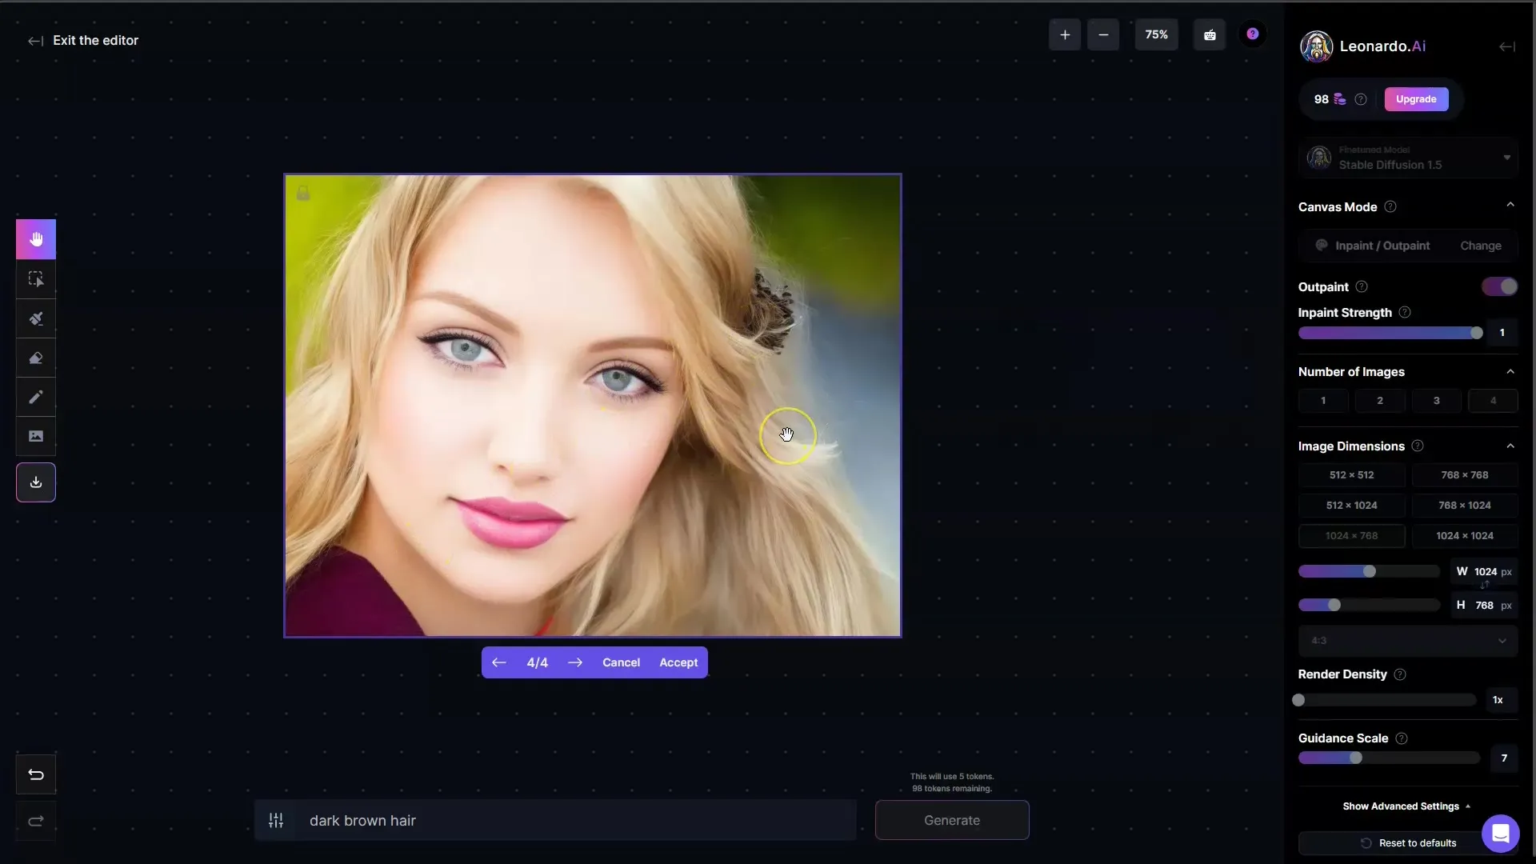This screenshot has width=1536, height=864.
Task: Select the Image import tool
Action: click(x=36, y=437)
